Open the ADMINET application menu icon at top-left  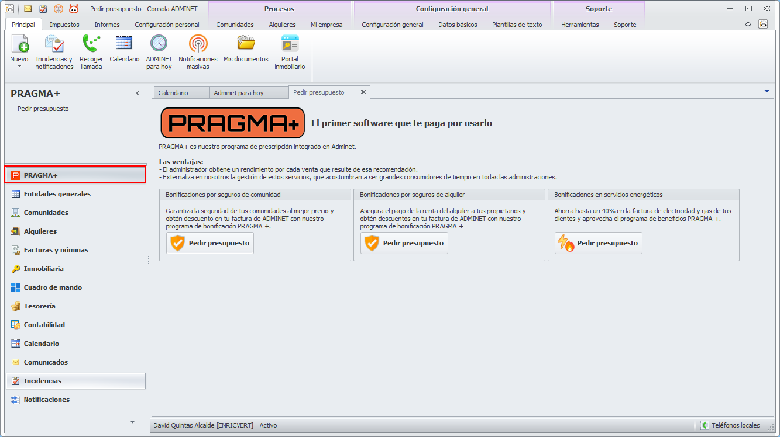[10, 9]
